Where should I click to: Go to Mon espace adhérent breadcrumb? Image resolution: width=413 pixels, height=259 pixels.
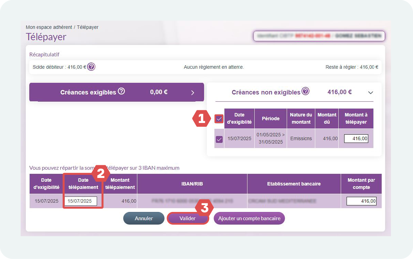pos(49,27)
